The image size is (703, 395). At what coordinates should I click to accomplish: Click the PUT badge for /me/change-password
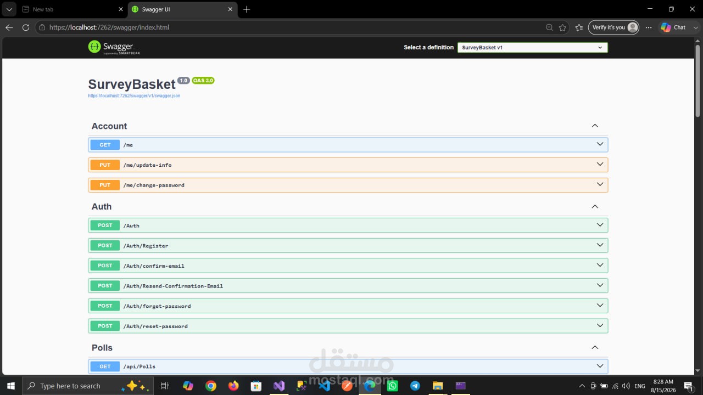click(105, 185)
